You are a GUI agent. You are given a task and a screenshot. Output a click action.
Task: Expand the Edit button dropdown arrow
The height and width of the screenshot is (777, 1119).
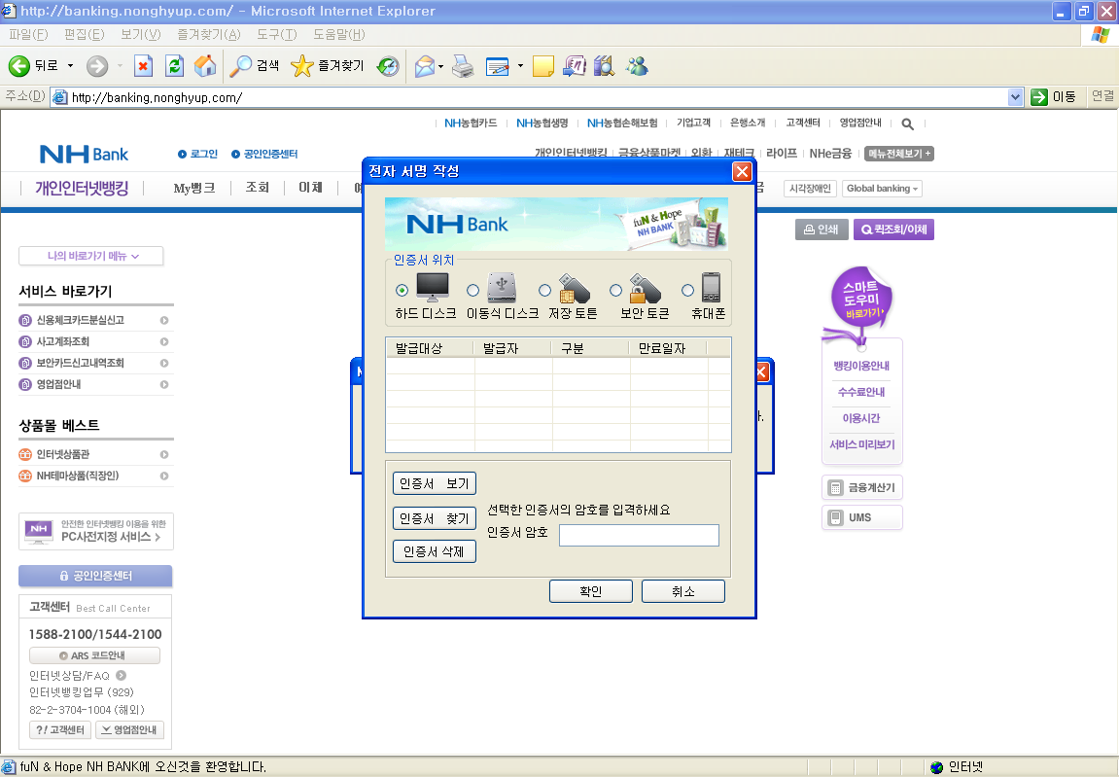click(520, 66)
